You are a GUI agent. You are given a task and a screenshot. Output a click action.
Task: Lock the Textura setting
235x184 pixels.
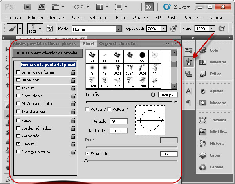73,88
